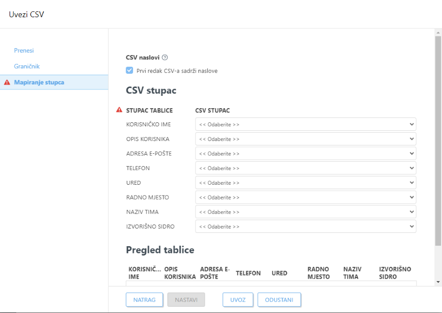
Task: Click the warning icon beside STUPAC TABLICE
Action: pos(118,110)
